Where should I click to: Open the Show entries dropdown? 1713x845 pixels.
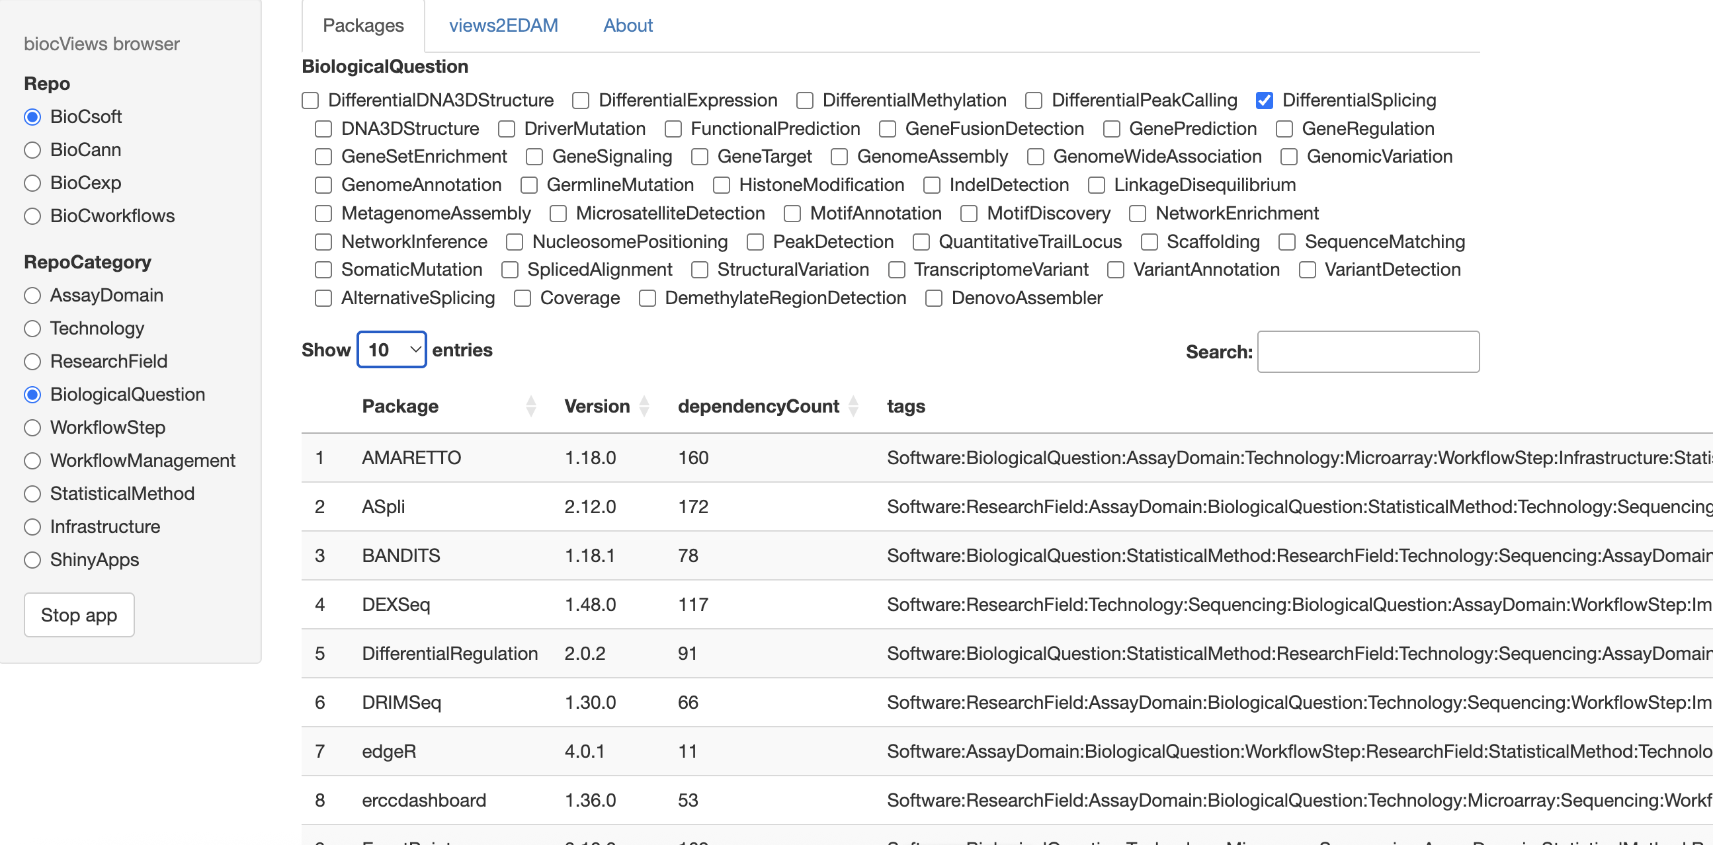392,350
